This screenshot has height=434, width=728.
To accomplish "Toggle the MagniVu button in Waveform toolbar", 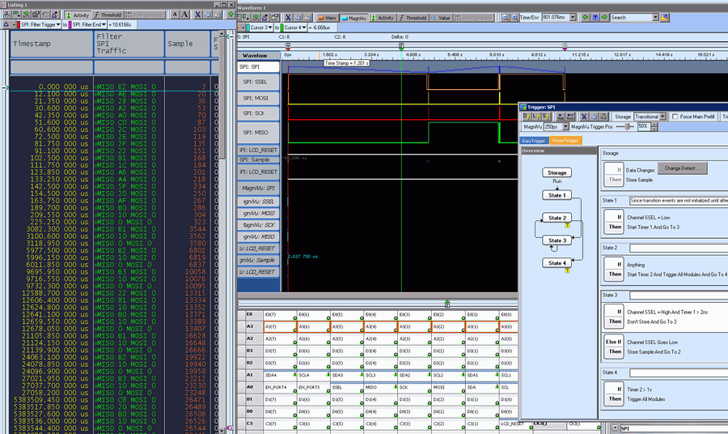I will [x=353, y=18].
